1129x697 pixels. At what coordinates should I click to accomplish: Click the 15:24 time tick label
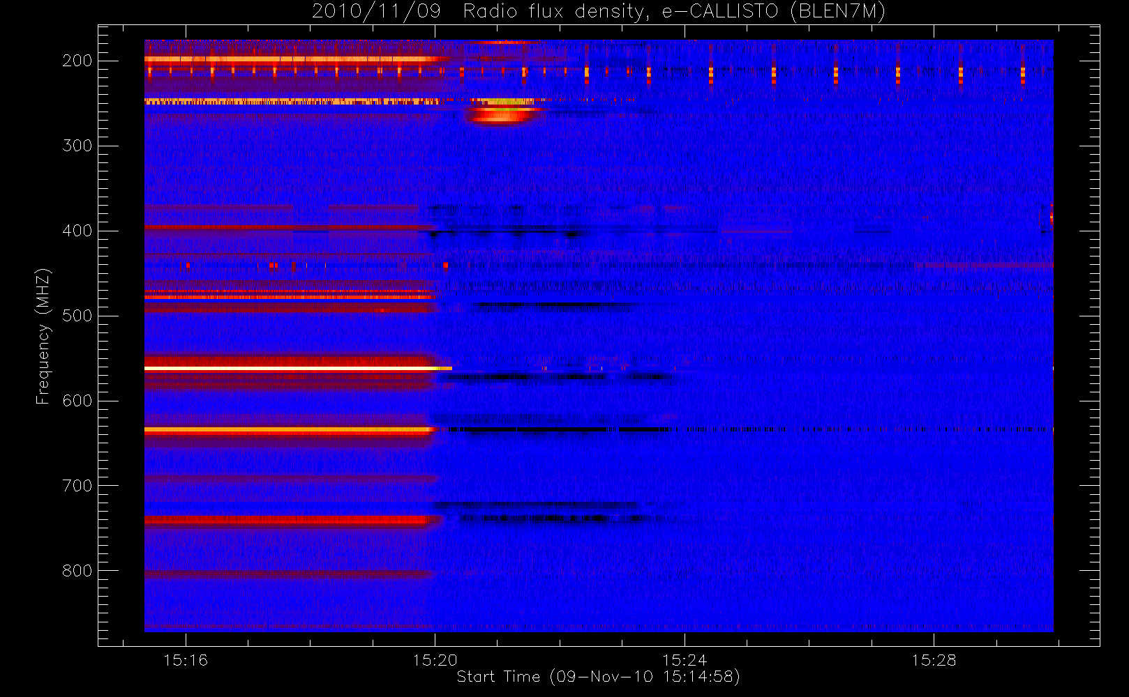tap(685, 660)
